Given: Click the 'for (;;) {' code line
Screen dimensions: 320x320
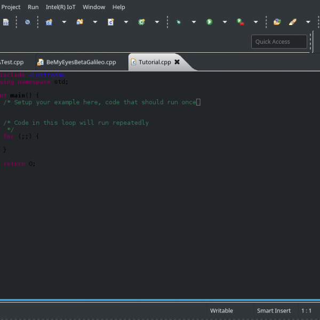Looking at the screenshot, I should click(21, 136).
